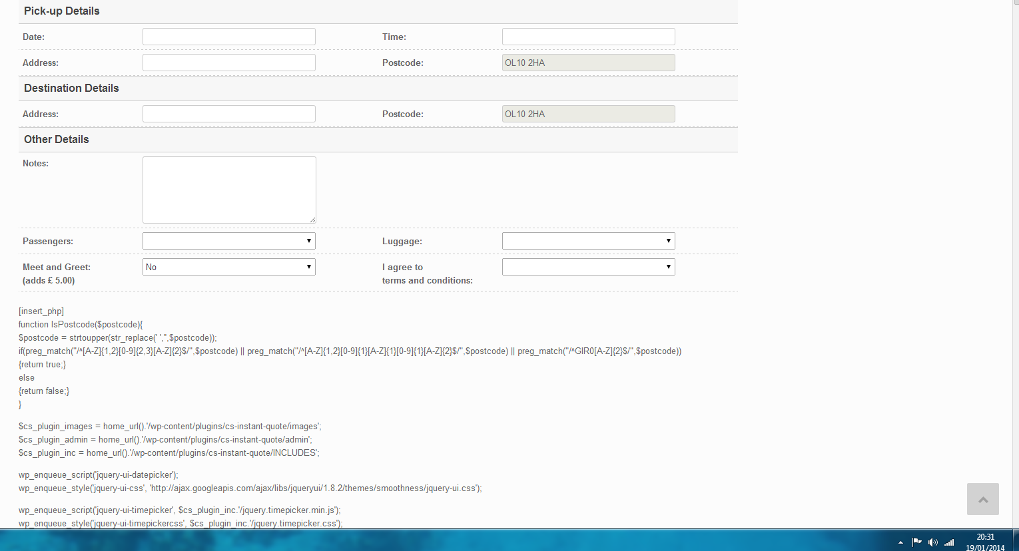This screenshot has height=551, width=1019.
Task: Click the Luggage: label
Action: point(402,242)
